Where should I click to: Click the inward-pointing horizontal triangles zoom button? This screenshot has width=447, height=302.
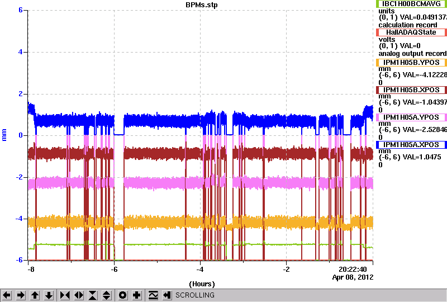65,295
